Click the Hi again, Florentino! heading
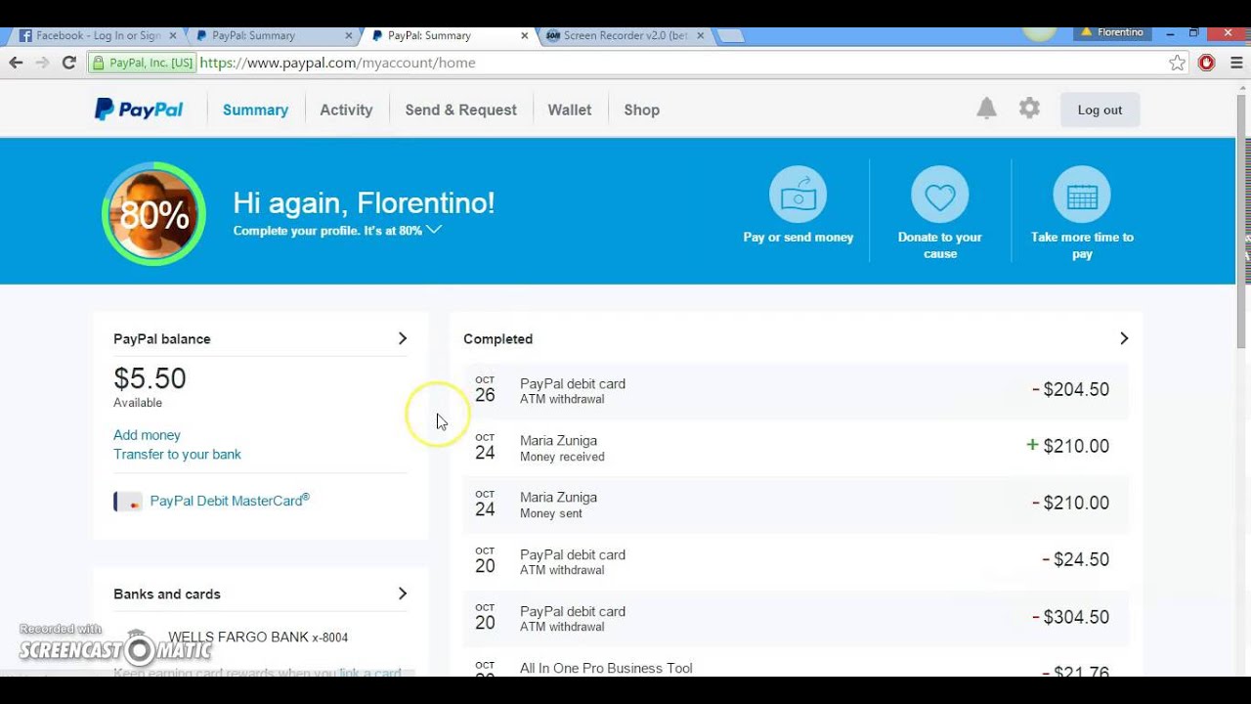The height and width of the screenshot is (704, 1251). (364, 203)
